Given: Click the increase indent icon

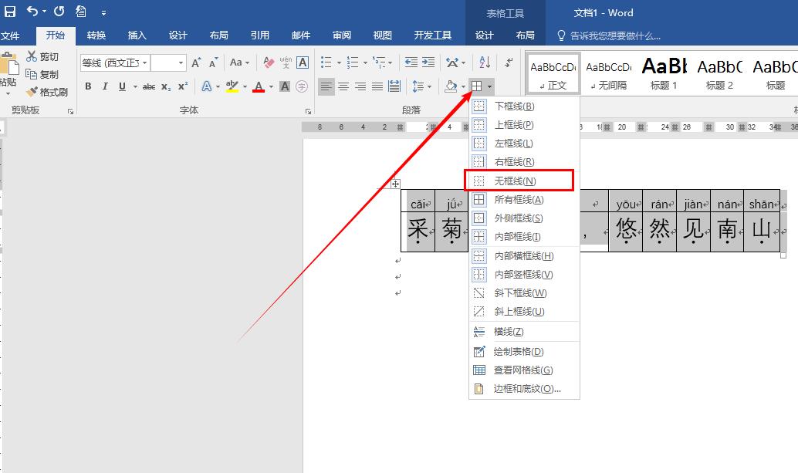Looking at the screenshot, I should [428, 63].
